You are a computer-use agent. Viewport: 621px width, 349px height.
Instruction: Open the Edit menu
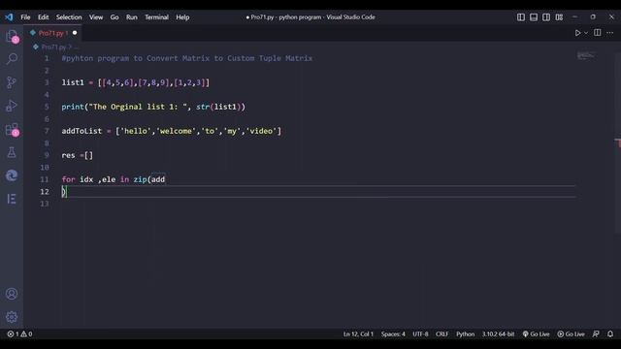point(43,17)
